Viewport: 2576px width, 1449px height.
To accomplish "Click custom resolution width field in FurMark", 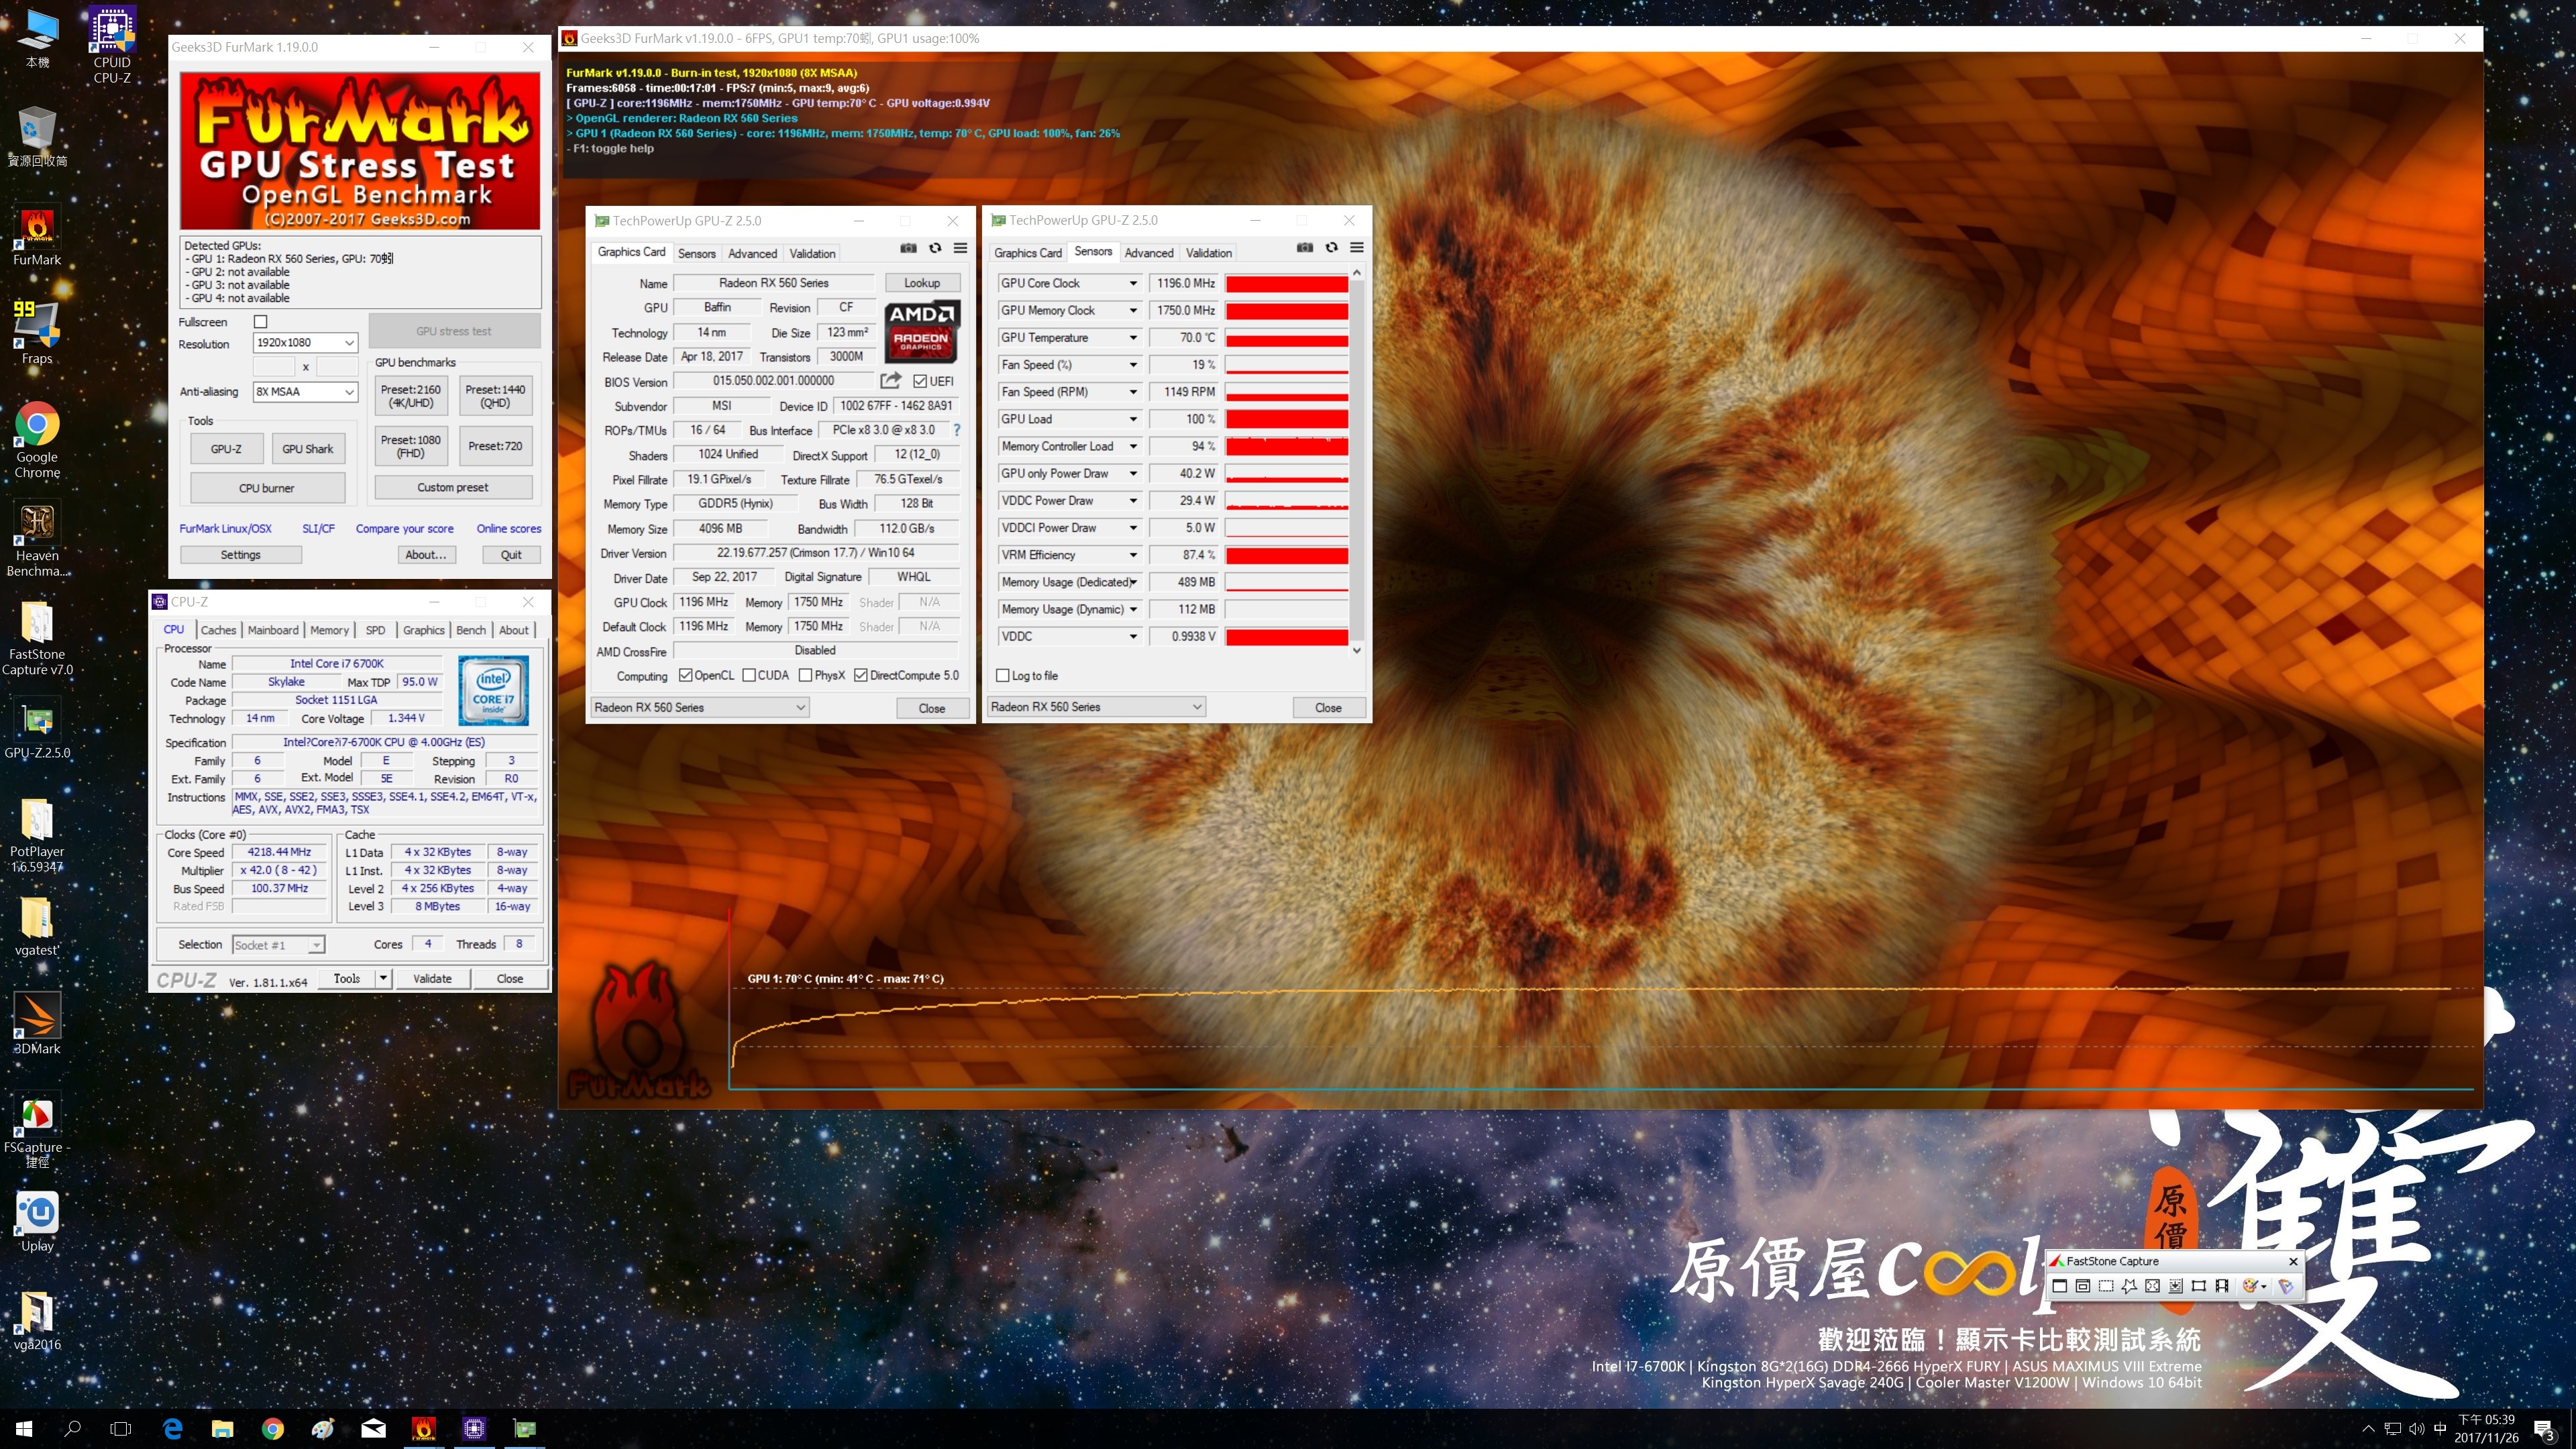I will [275, 367].
